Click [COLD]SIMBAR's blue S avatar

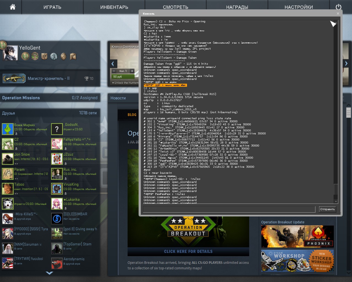click(x=57, y=218)
